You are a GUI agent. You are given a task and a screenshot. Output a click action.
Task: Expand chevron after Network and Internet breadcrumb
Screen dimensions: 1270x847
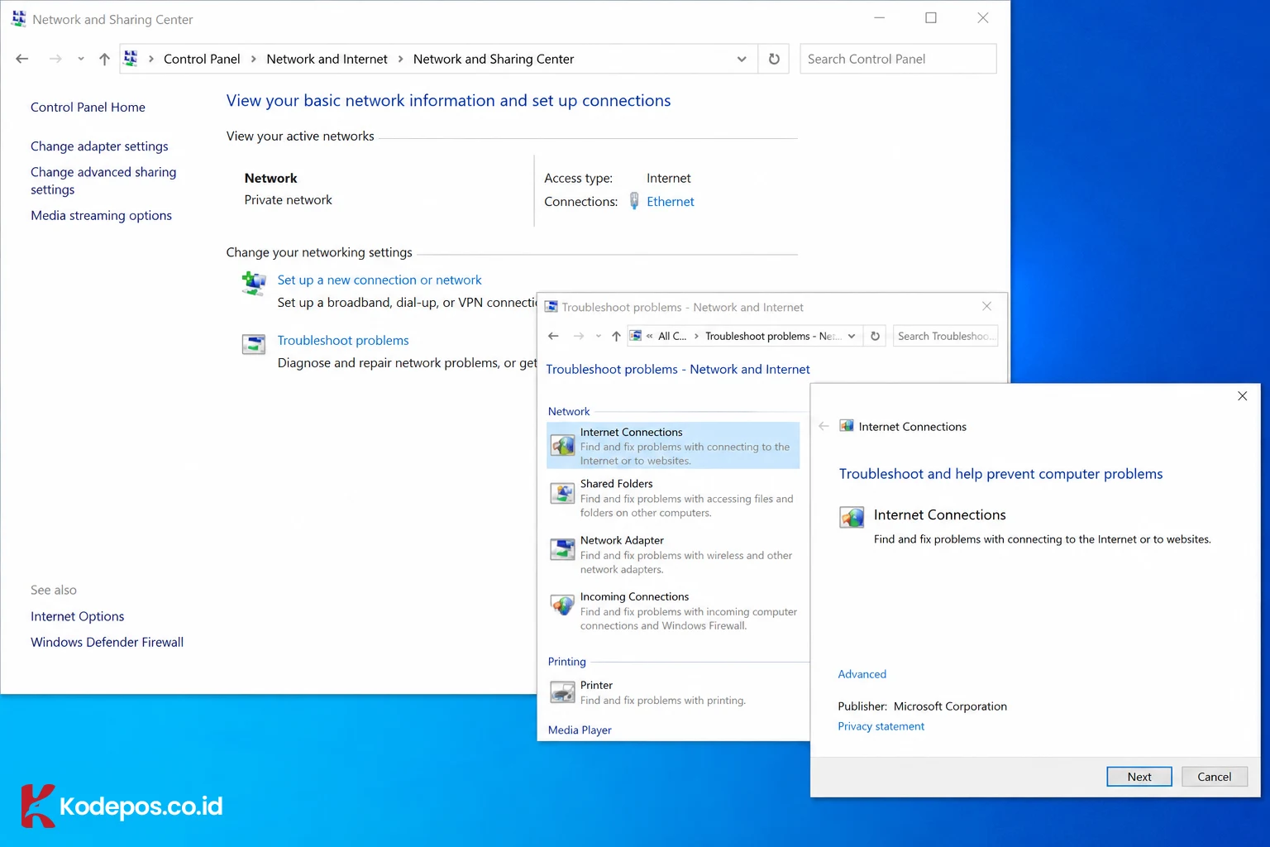pos(400,59)
